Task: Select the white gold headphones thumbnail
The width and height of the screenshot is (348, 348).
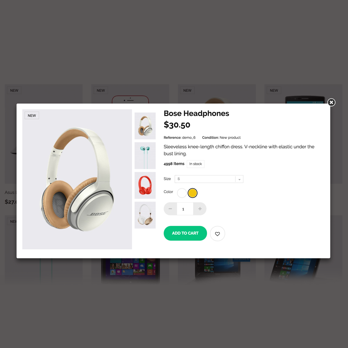Action: (x=145, y=215)
